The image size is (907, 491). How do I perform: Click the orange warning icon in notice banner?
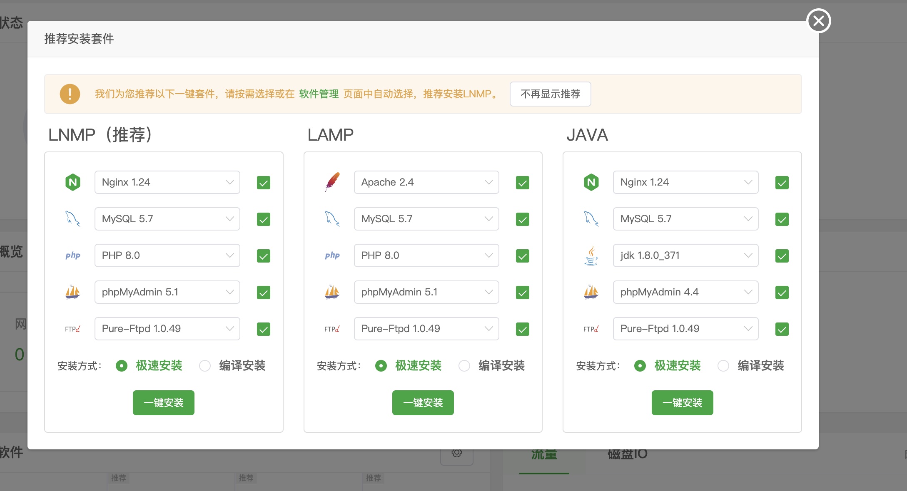coord(70,94)
